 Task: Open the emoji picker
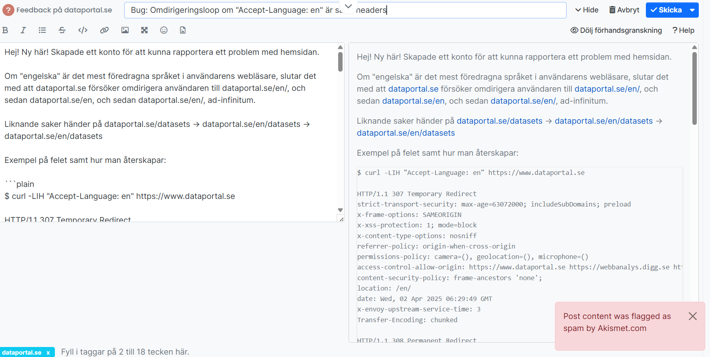coord(164,30)
